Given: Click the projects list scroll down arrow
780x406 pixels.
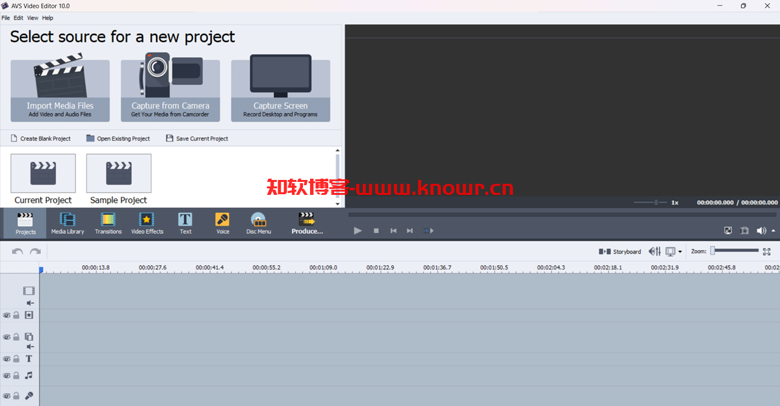Looking at the screenshot, I should pos(337,203).
